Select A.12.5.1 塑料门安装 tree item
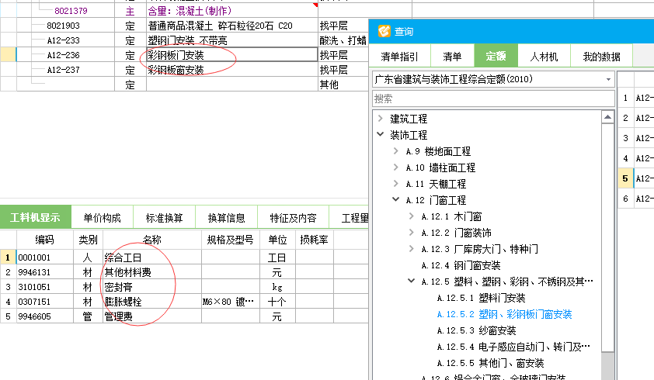This screenshot has width=654, height=380. pyautogui.click(x=482, y=298)
